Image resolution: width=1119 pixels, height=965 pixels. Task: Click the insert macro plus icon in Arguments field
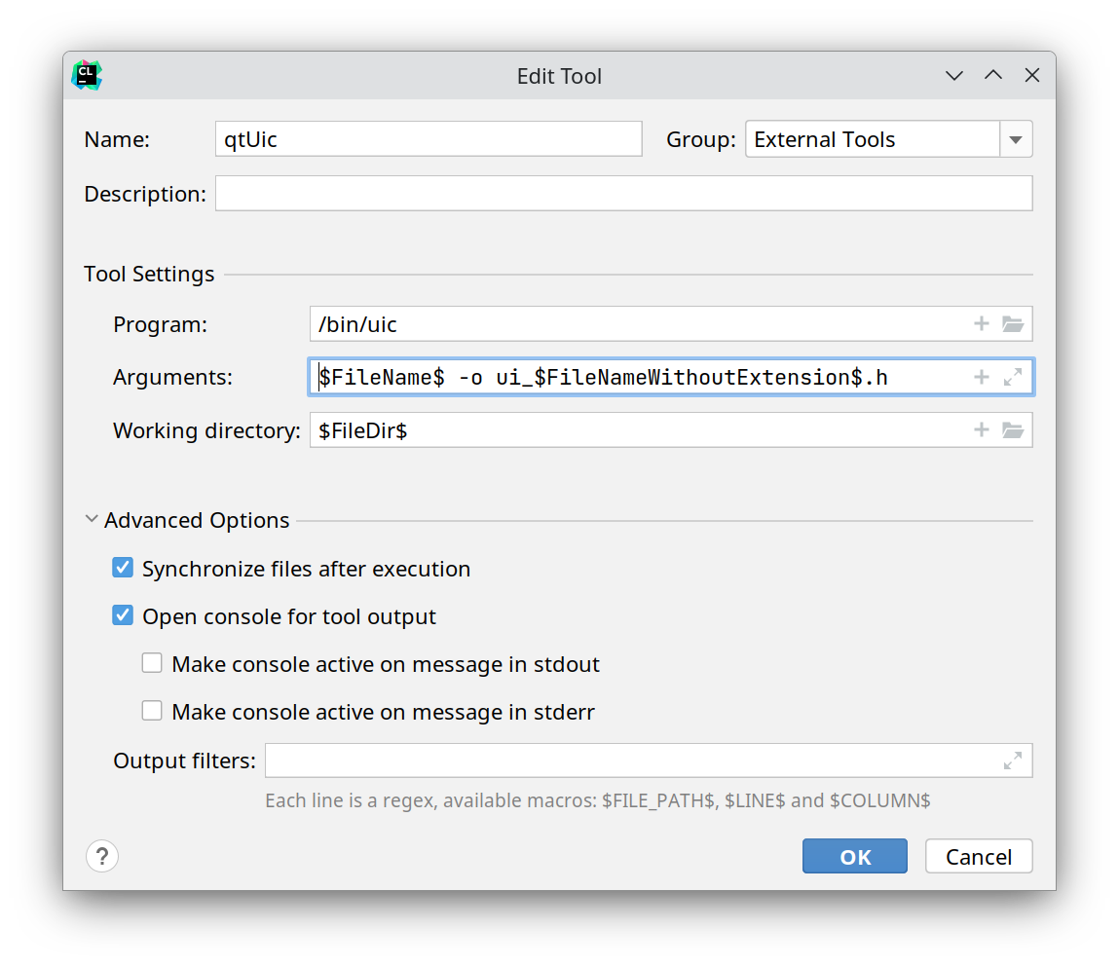982,377
